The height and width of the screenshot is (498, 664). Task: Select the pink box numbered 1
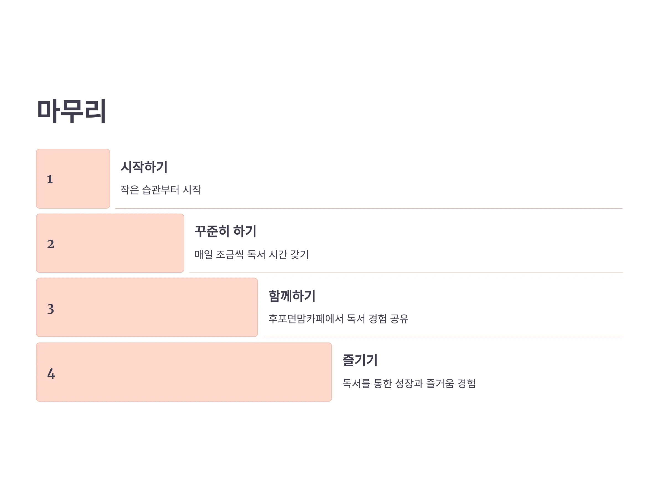coord(73,179)
